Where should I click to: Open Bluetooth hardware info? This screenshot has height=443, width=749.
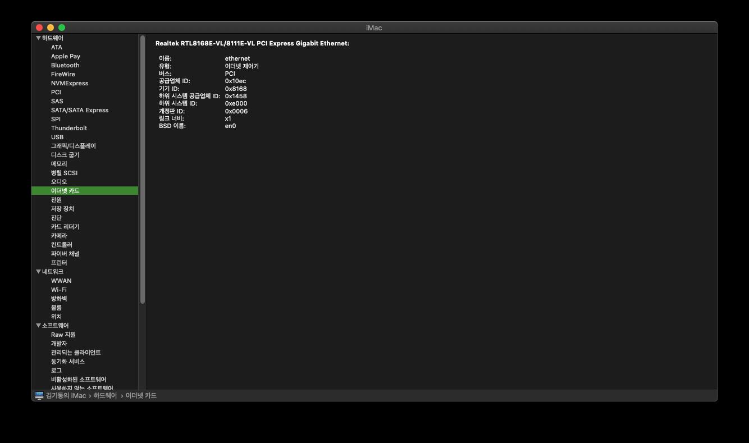pyautogui.click(x=65, y=65)
